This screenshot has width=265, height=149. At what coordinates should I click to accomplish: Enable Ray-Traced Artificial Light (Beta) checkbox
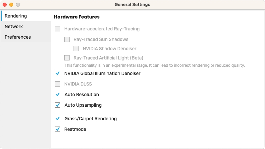coord(67,58)
